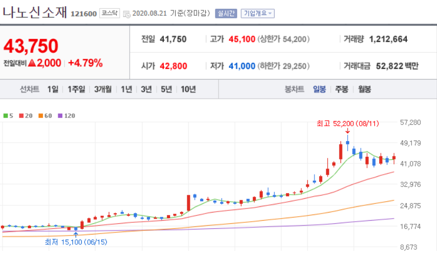Viewport: 437px width, 258px height.
Task: Click the 8,673 y-axis label
Action: click(x=408, y=247)
